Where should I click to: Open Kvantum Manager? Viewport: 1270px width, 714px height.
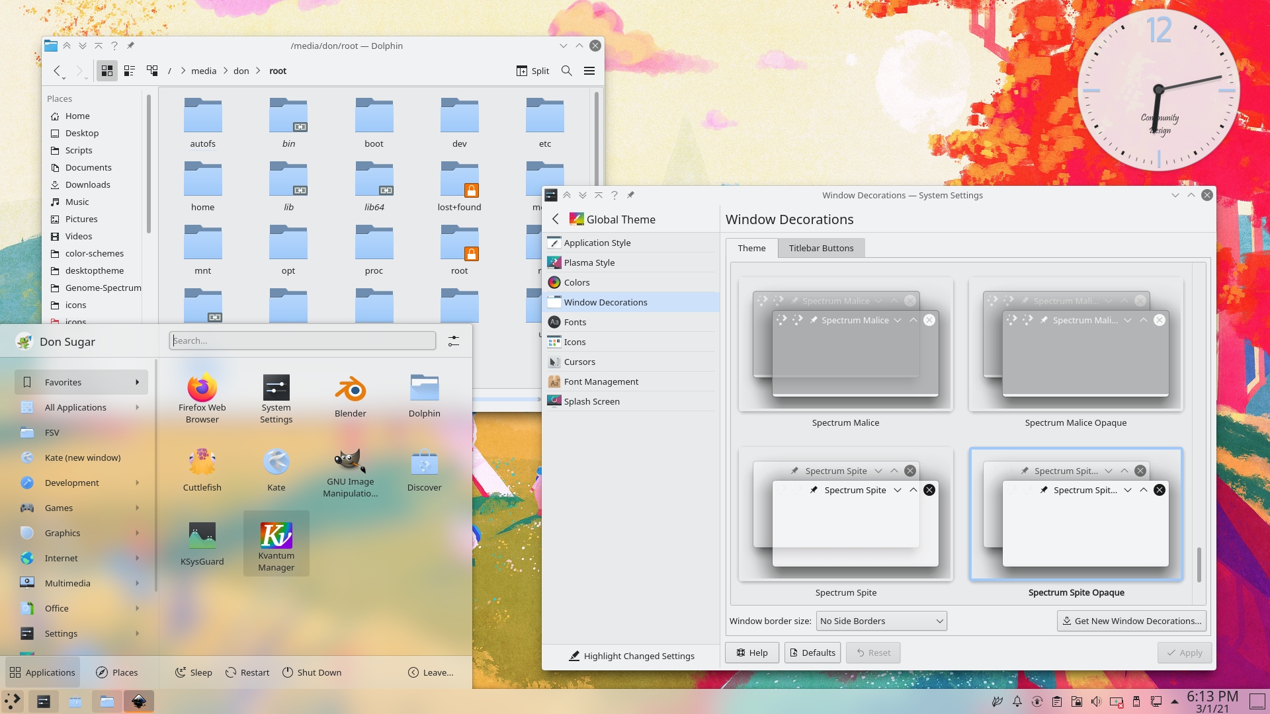pyautogui.click(x=276, y=544)
